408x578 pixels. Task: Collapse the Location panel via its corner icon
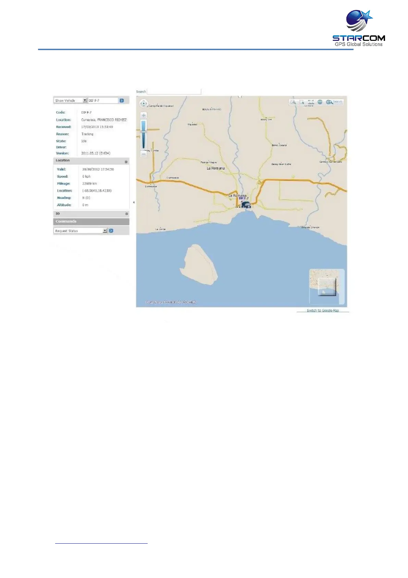tap(126, 162)
